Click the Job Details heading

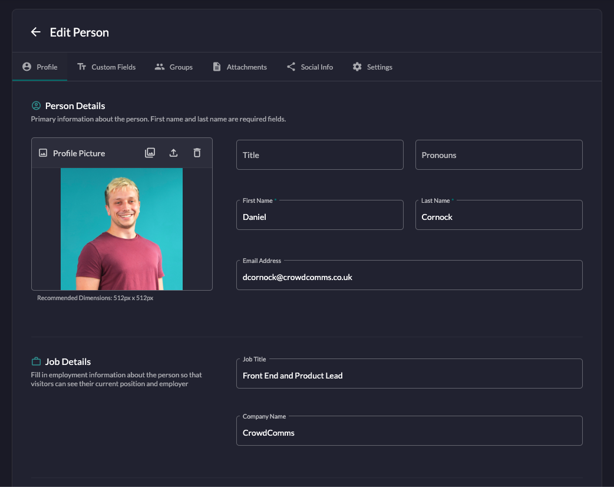point(68,361)
